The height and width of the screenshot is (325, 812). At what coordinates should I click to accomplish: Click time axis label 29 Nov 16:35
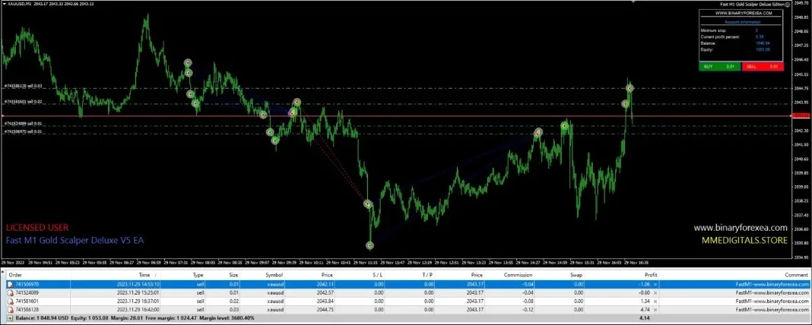637,263
